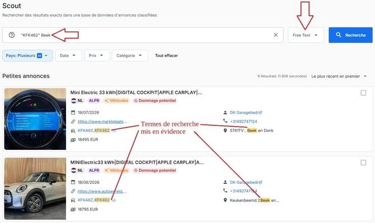Expand the Prix filter dropdown
This screenshot has height=223, width=375.
[97, 55]
